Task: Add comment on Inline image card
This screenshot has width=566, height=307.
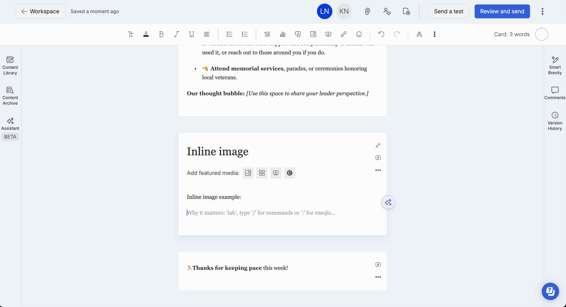Action: pos(378,158)
